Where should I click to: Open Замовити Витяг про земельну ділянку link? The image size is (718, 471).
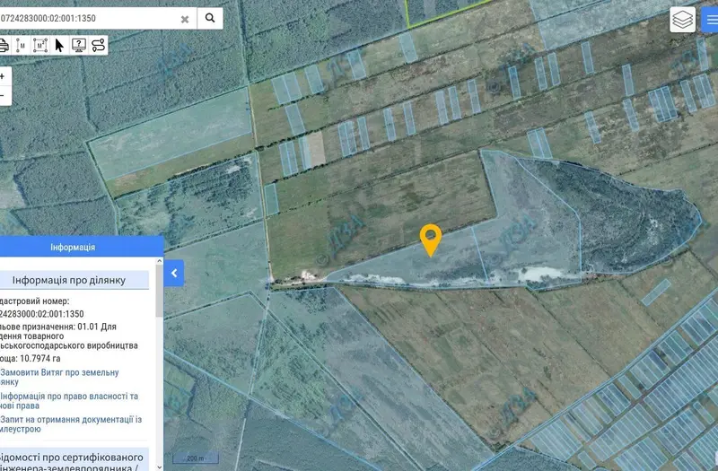59,377
